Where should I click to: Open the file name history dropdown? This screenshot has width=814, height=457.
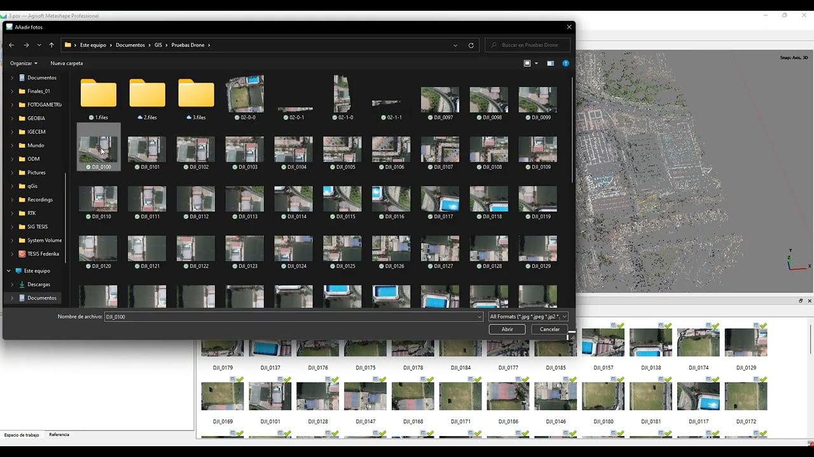click(x=479, y=317)
